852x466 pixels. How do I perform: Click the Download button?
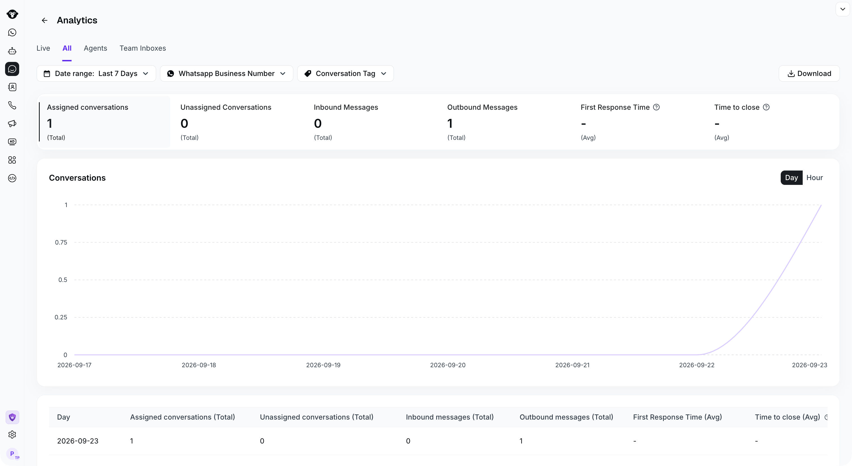[x=809, y=73]
